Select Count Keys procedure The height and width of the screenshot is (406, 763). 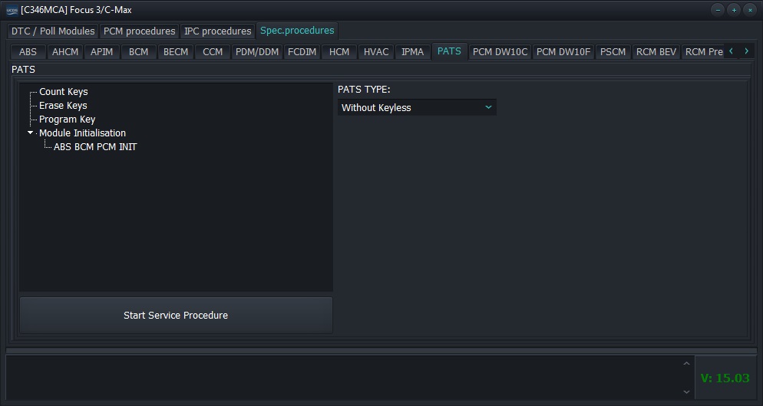(x=64, y=92)
